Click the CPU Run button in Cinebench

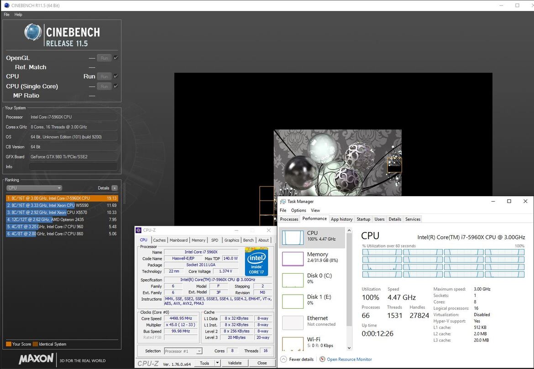click(104, 76)
